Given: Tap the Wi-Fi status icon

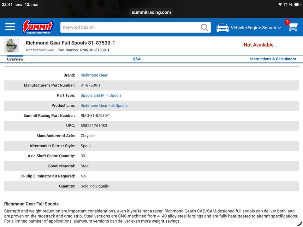Looking at the screenshot, I should coord(280,4).
